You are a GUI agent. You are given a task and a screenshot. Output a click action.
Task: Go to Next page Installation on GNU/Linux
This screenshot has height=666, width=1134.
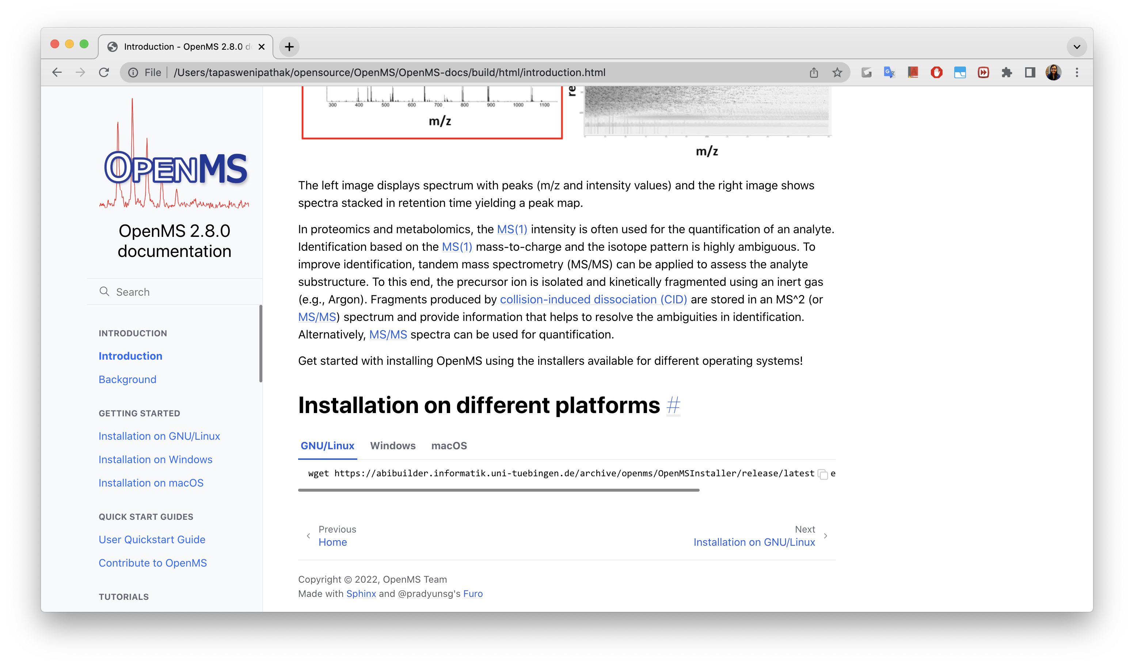(754, 542)
